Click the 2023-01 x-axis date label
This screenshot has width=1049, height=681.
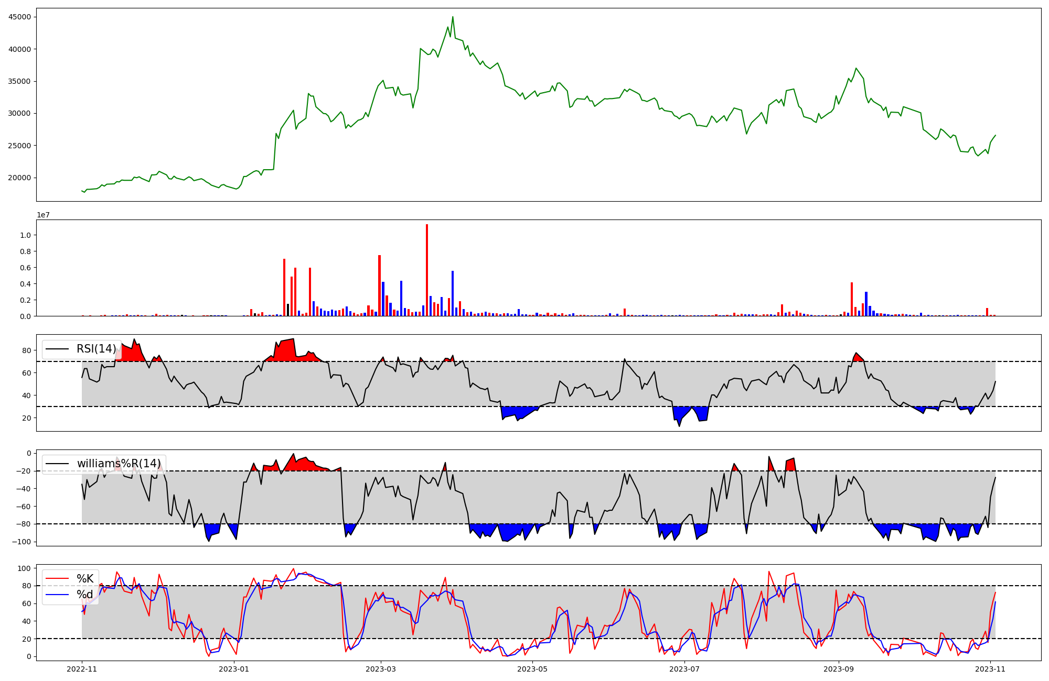[234, 669]
